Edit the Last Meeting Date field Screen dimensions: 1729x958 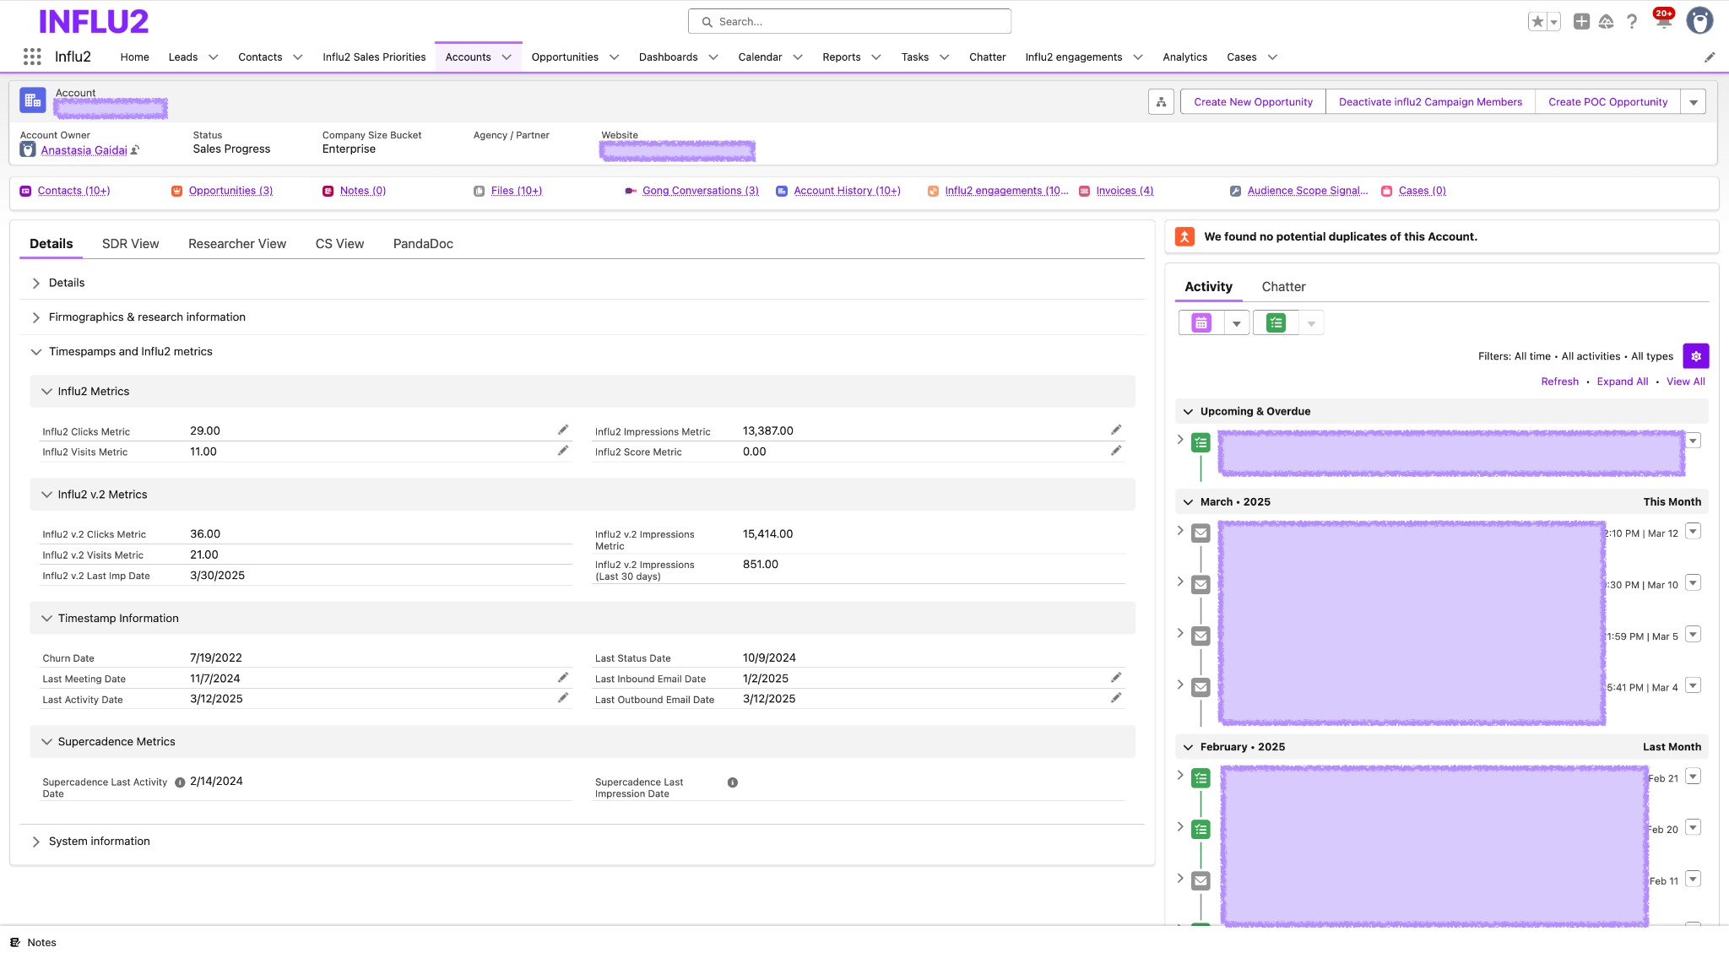(563, 678)
